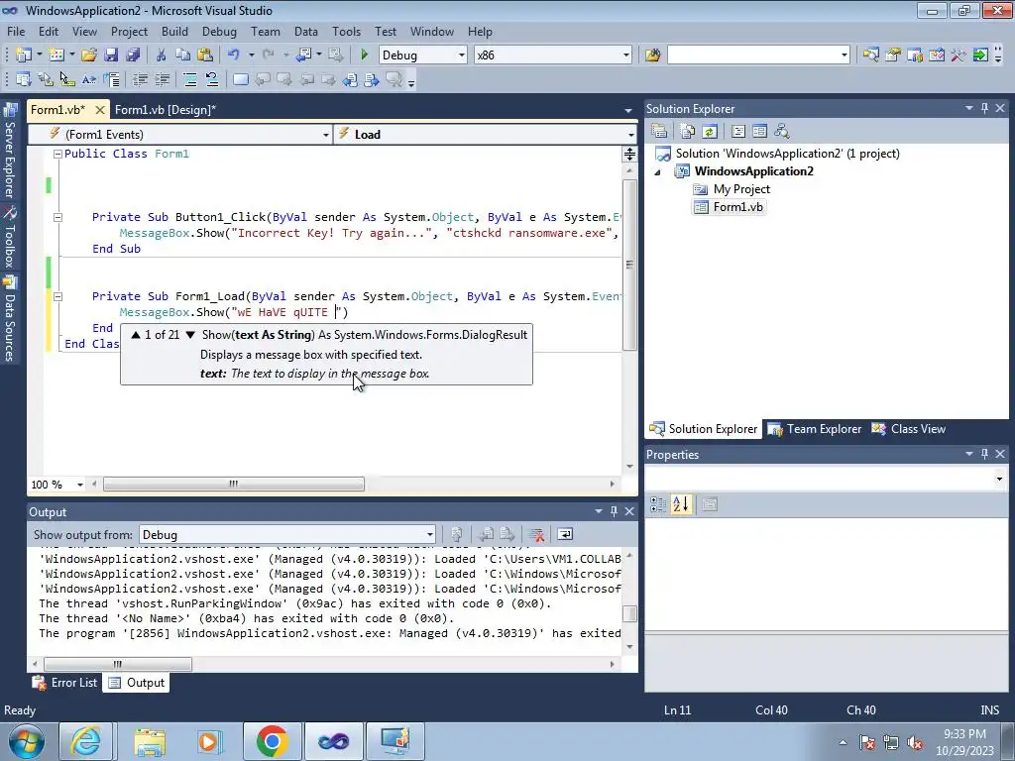
Task: Click the Toggle Bookmark icon
Action: coord(240,79)
